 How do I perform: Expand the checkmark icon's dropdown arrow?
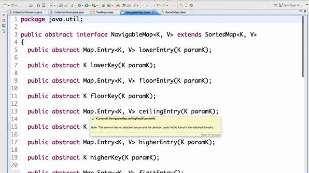[55, 5]
